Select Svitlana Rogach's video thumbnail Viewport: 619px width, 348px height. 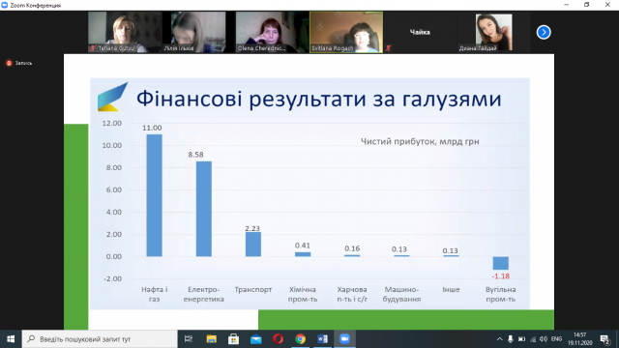coord(346,32)
